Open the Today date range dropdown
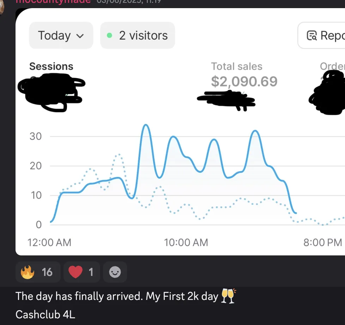 click(x=61, y=35)
